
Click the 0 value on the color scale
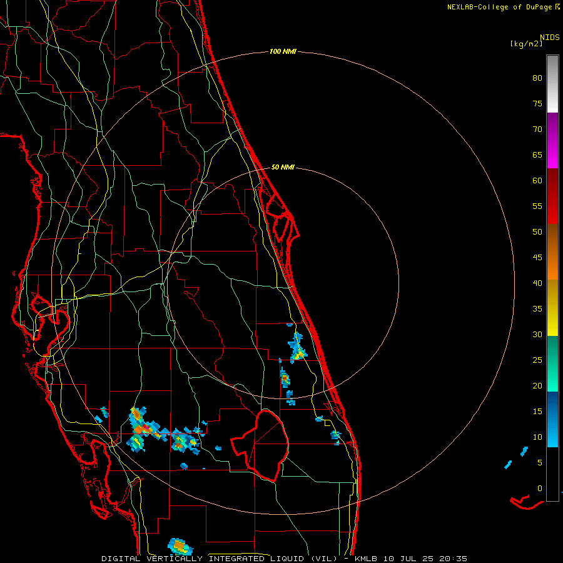point(540,489)
